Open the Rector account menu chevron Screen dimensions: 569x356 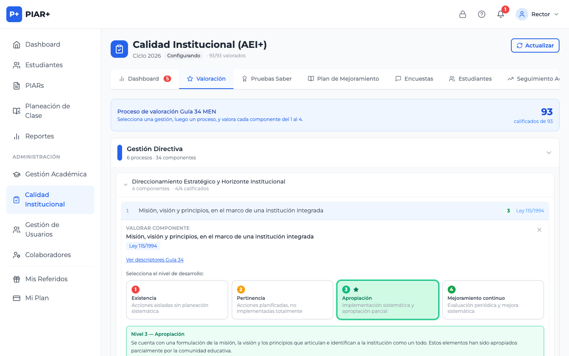(556, 14)
